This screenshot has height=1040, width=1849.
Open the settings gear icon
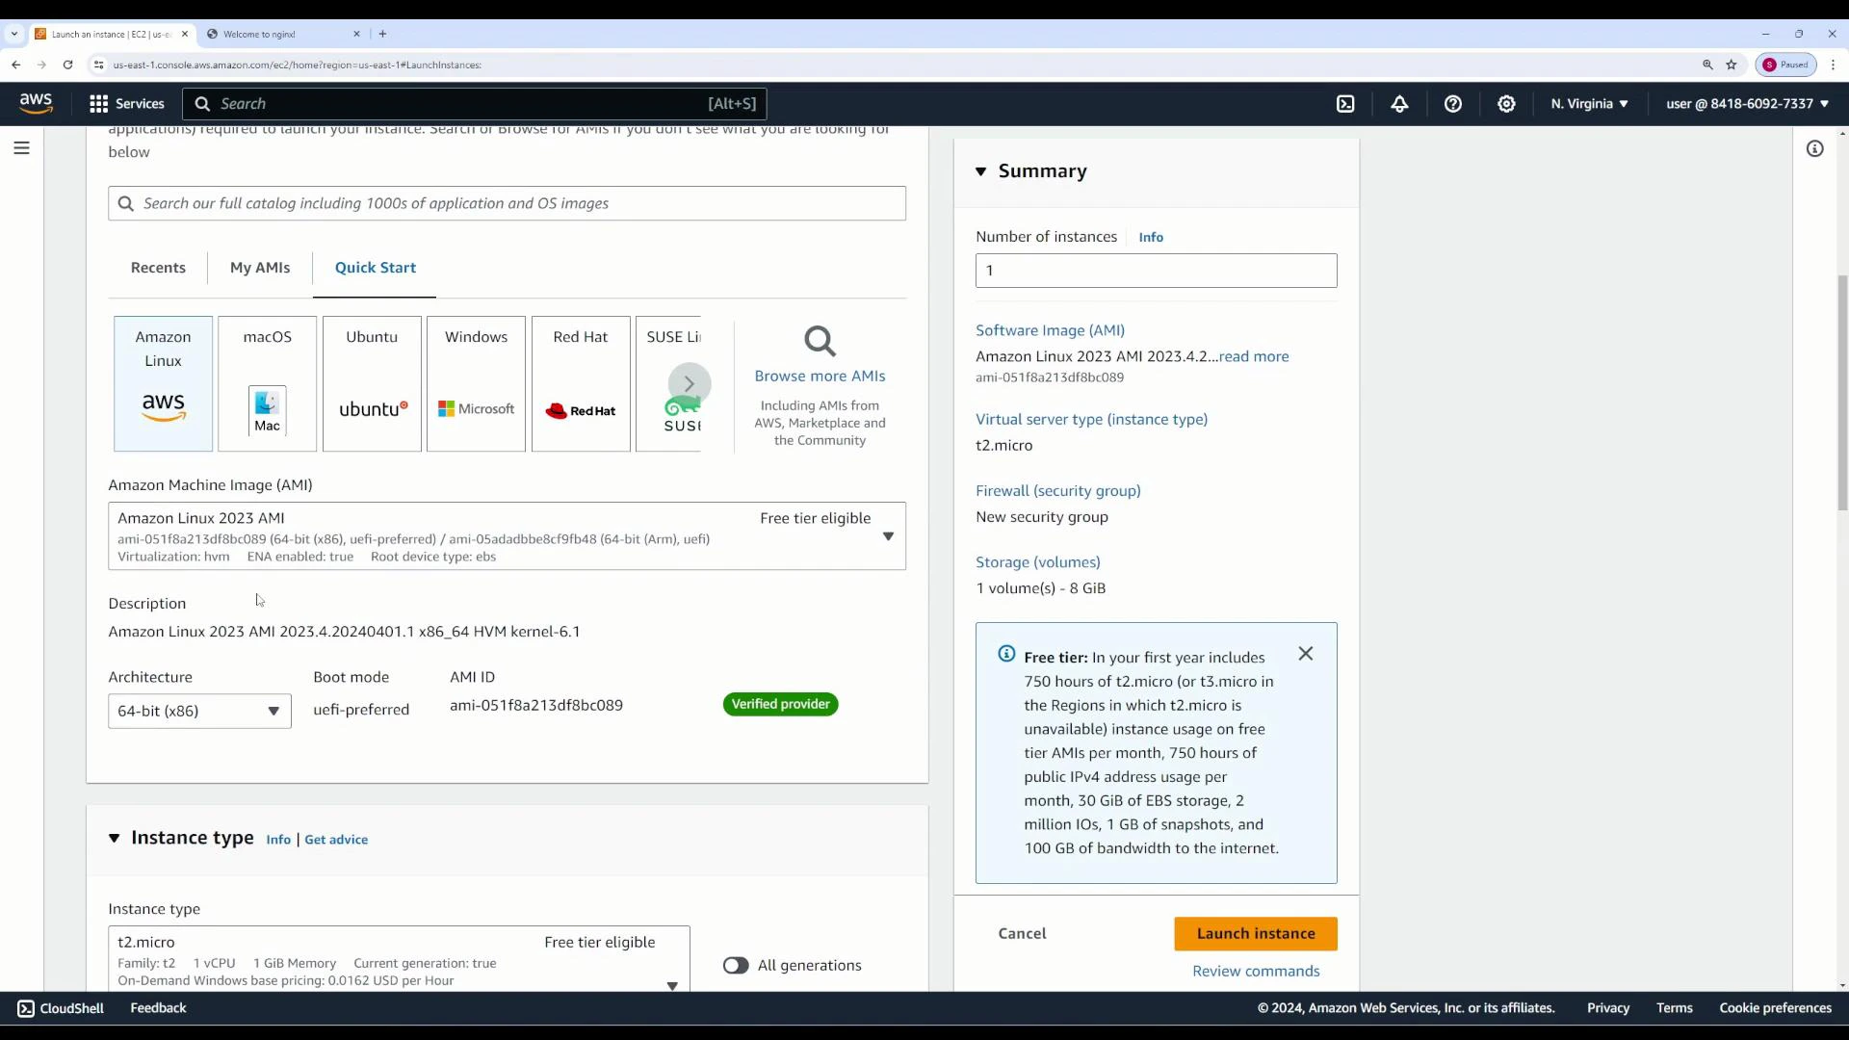coord(1506,103)
